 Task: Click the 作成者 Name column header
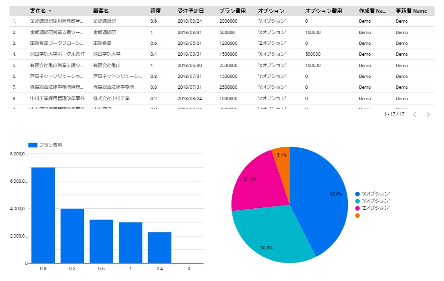point(373,11)
